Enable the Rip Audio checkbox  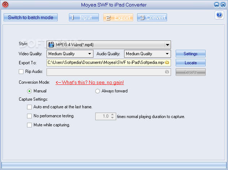21,71
